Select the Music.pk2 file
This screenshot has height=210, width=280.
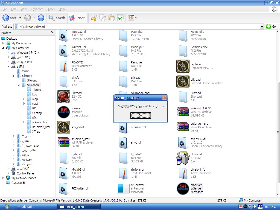click(x=132, y=51)
